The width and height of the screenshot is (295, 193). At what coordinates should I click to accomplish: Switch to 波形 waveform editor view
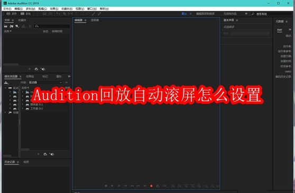(12, 14)
